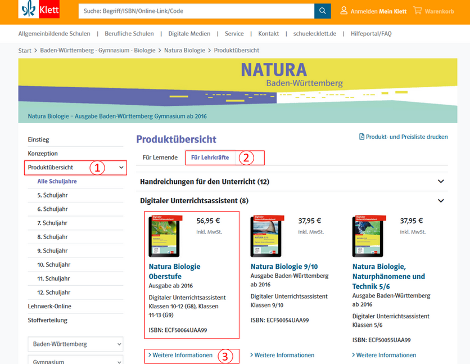Open the Digitale Medien menu
The height and width of the screenshot is (364, 470).
[189, 34]
